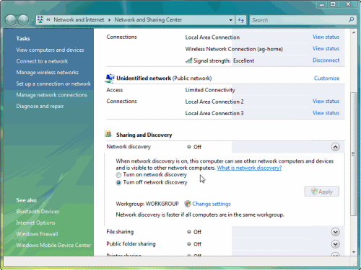Expand the Printer sharing section
The height and width of the screenshot is (270, 361).
click(335, 254)
